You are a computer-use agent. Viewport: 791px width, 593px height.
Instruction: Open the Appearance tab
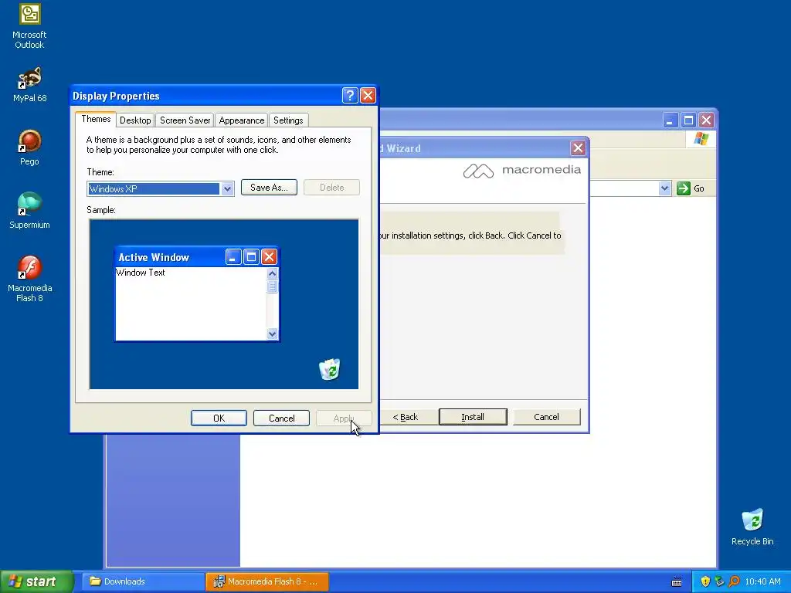(242, 120)
